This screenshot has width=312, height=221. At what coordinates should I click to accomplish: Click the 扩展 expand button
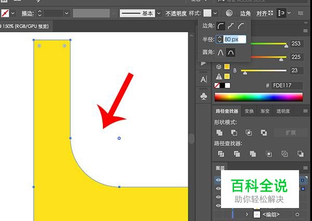click(x=291, y=133)
